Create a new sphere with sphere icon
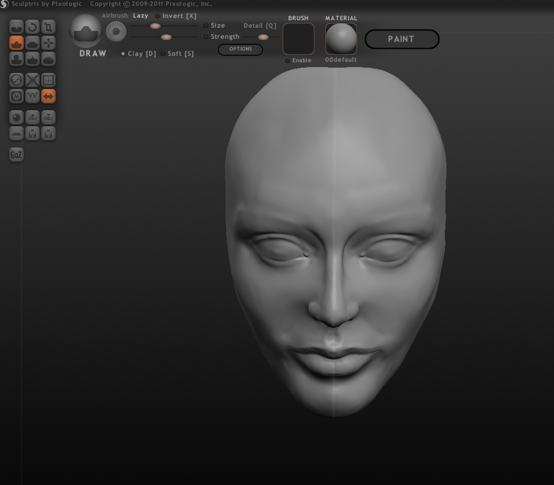The width and height of the screenshot is (554, 485). (x=16, y=118)
